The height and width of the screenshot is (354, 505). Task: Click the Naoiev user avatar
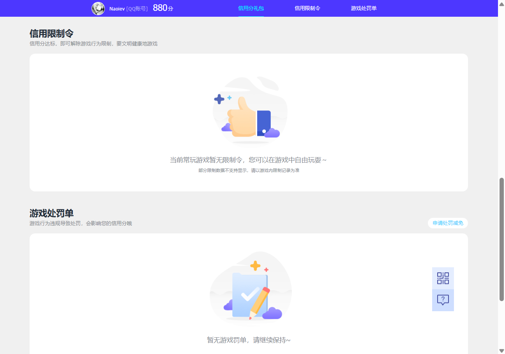(x=98, y=8)
